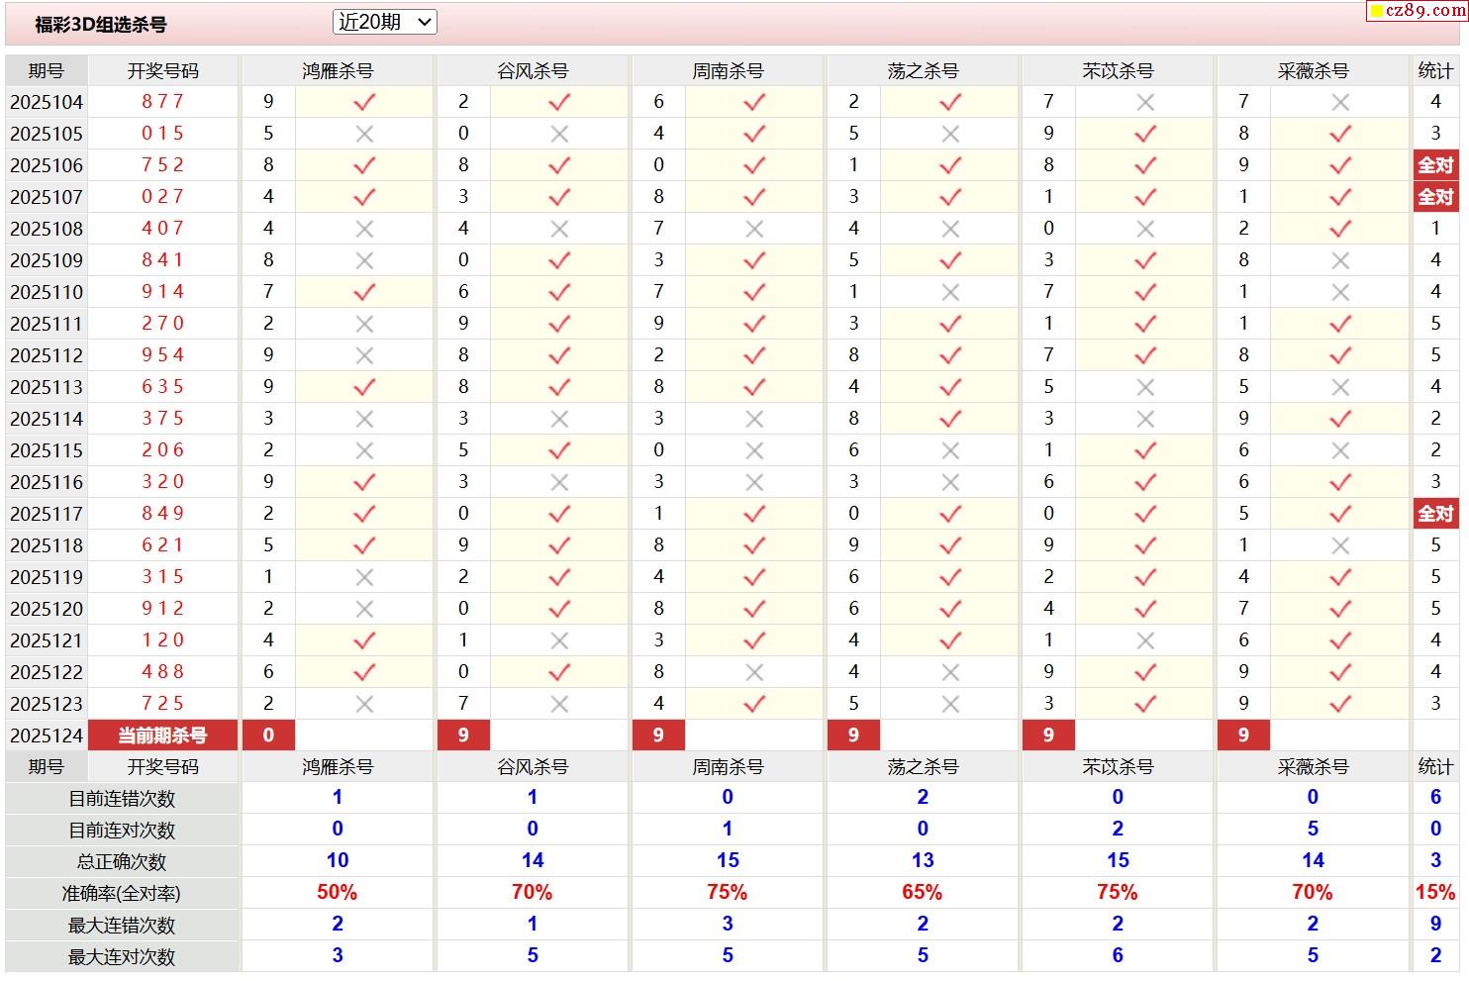Click the 全对 badge in row 2025107
The image size is (1469, 981).
coord(1435,197)
